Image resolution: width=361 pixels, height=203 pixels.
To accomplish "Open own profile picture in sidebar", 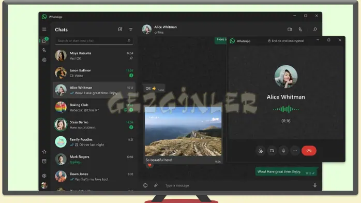I will pyautogui.click(x=44, y=185).
